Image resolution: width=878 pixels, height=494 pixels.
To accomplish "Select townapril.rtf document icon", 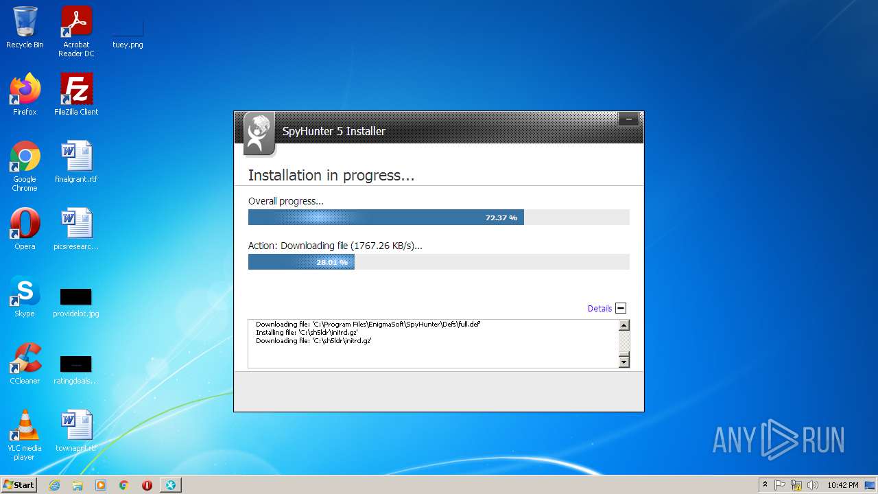I will click(x=76, y=431).
